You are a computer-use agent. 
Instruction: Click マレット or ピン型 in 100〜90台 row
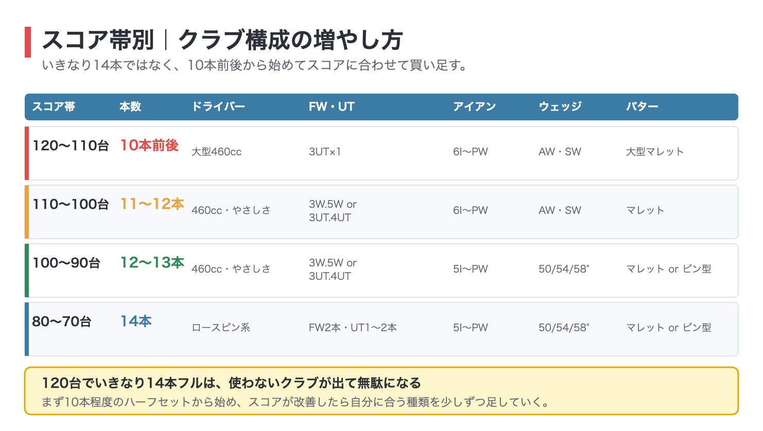pyautogui.click(x=669, y=269)
